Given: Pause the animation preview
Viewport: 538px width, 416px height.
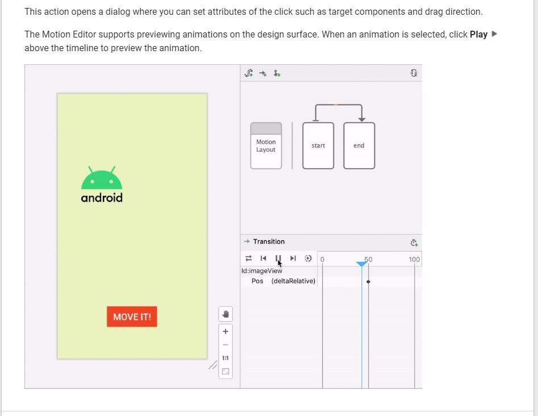Looking at the screenshot, I should [278, 258].
